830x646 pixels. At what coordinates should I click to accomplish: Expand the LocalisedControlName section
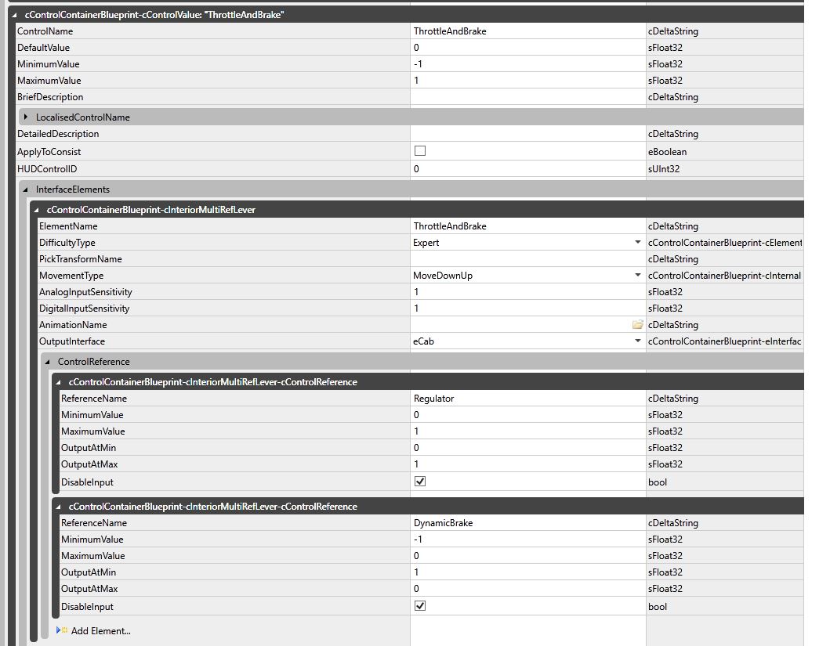[26, 117]
